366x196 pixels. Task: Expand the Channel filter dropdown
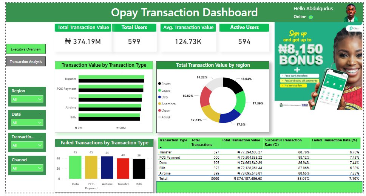[27, 168]
